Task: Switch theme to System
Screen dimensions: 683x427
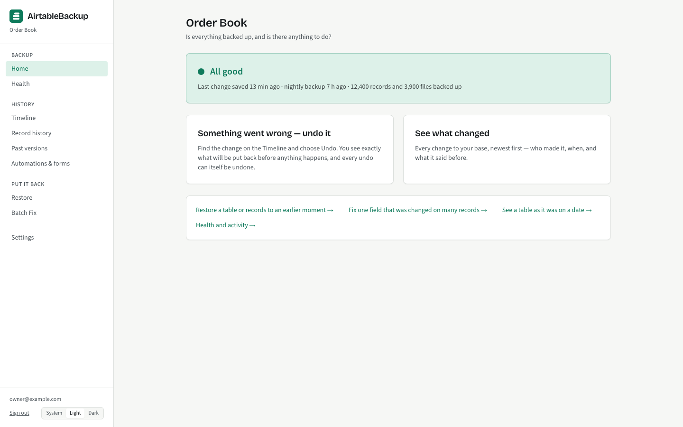Action: coord(54,413)
